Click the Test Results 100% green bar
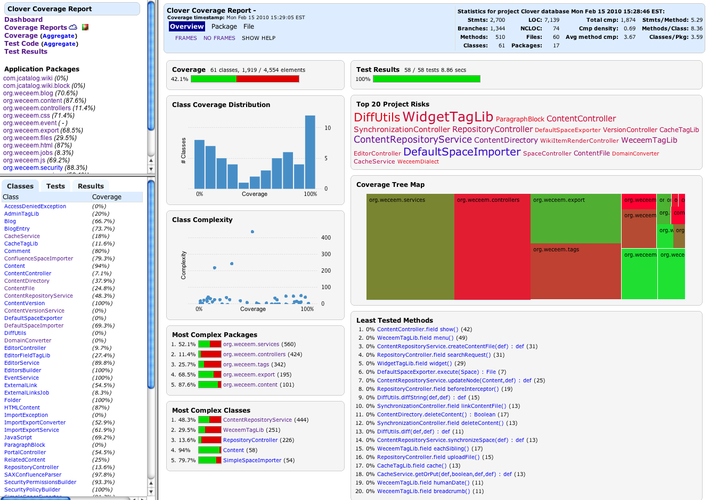This screenshot has height=500, width=709. pyautogui.click(x=427, y=79)
